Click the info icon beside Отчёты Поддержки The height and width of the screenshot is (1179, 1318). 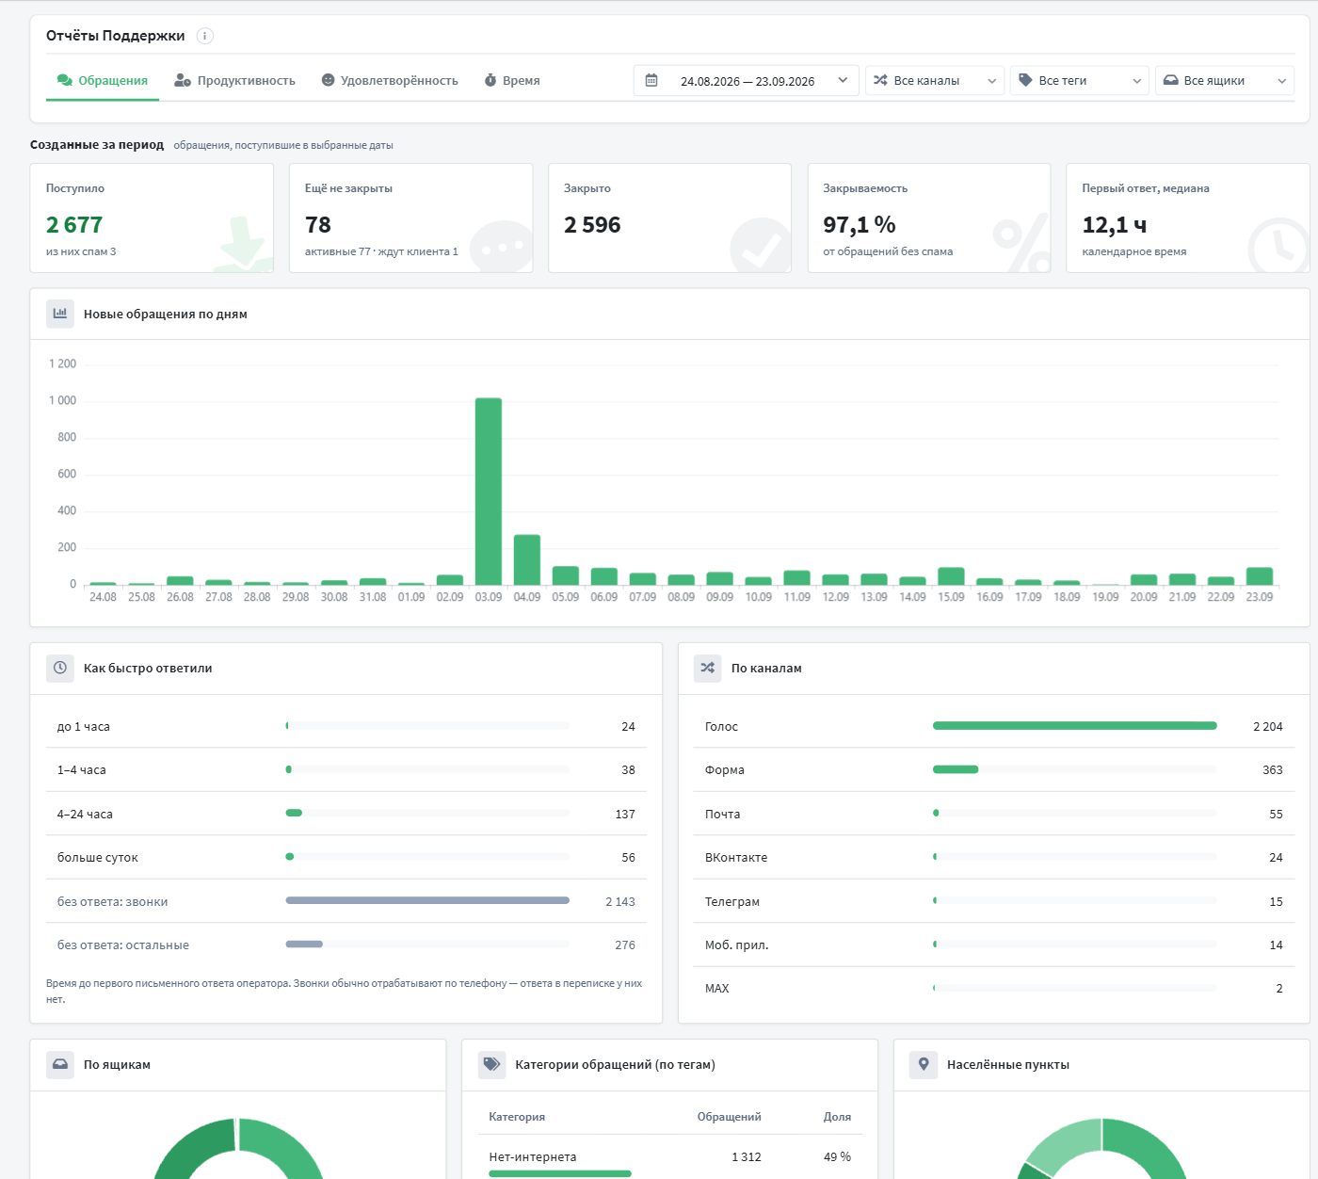point(205,36)
